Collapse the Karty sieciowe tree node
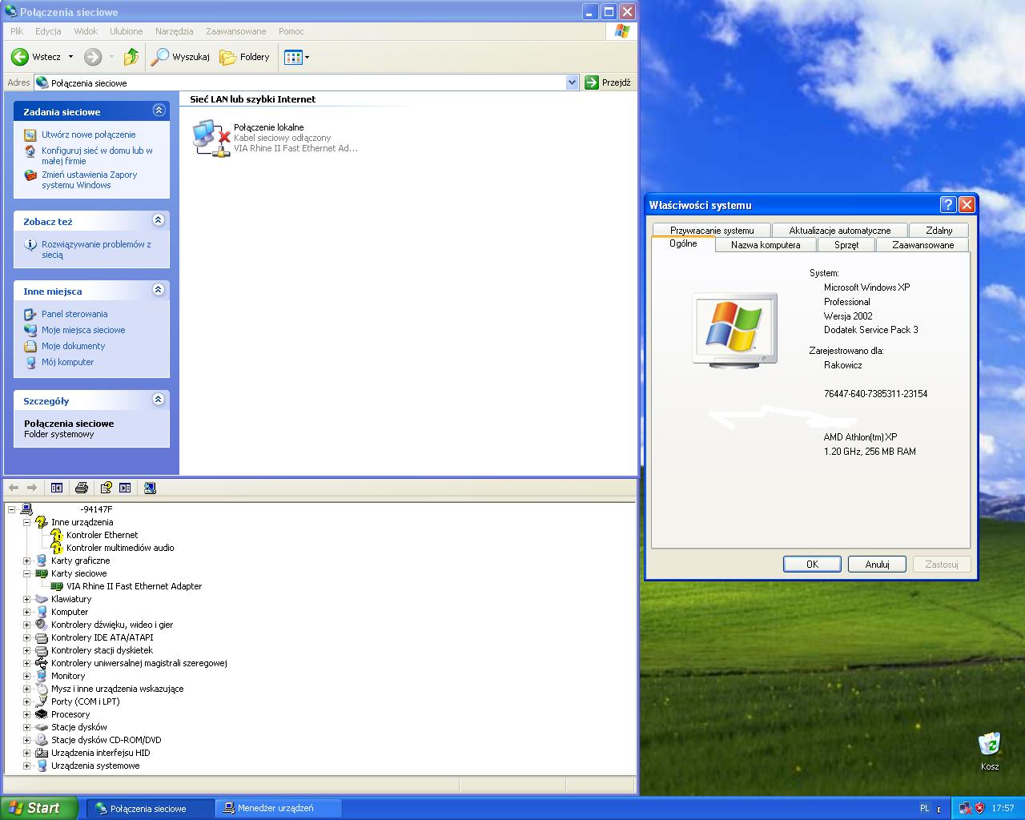The height and width of the screenshot is (820, 1025). [x=26, y=573]
